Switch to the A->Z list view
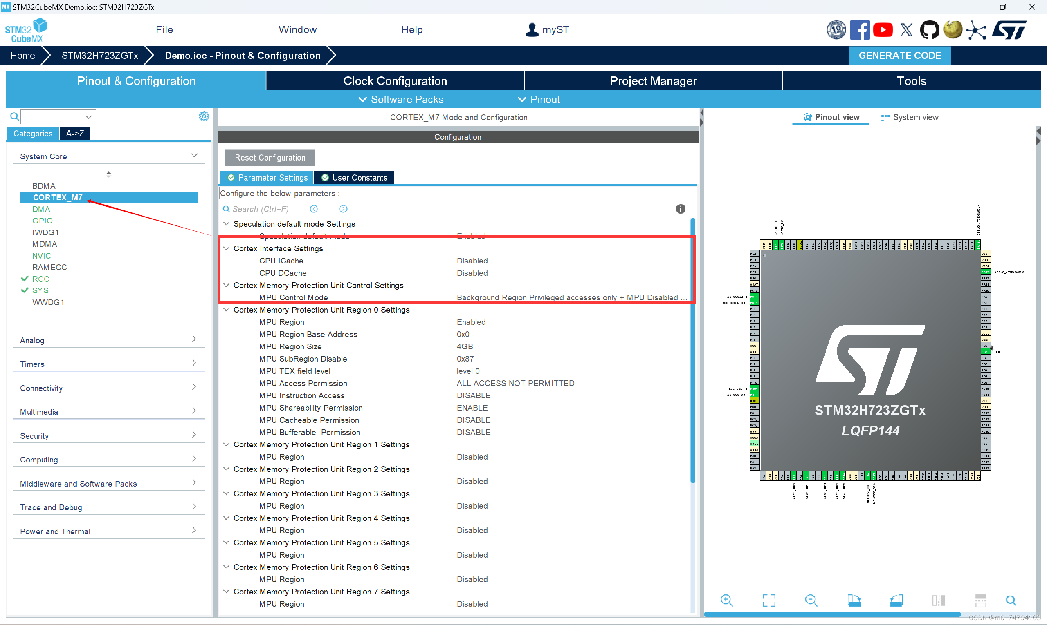Viewport: 1047px width, 625px height. click(74, 134)
